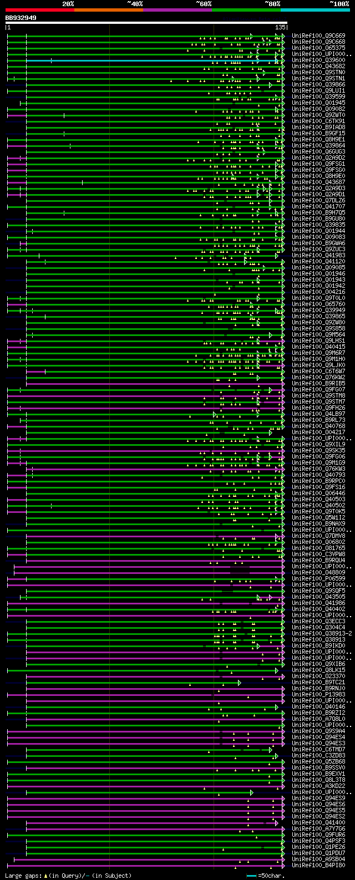Select the UniRef100_Q39835 label
The image size is (355, 880).
tap(318, 225)
